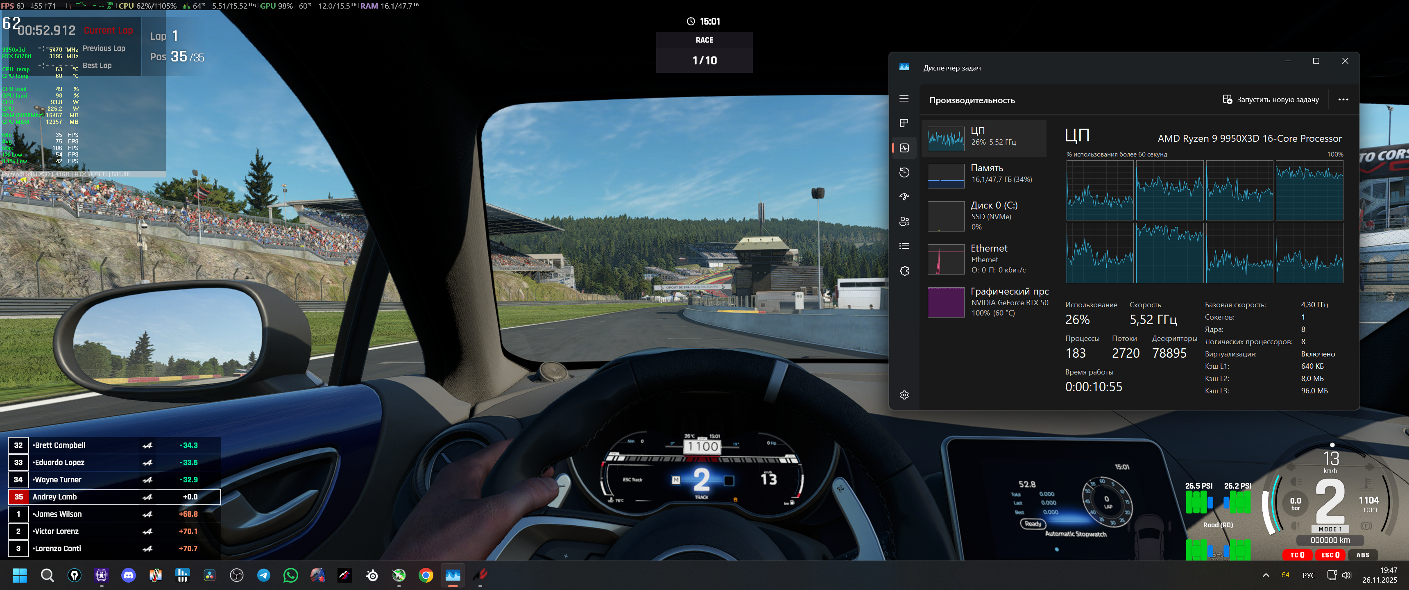This screenshot has width=1409, height=590.
Task: Open the Processes page icon in Task Manager
Action: (904, 123)
